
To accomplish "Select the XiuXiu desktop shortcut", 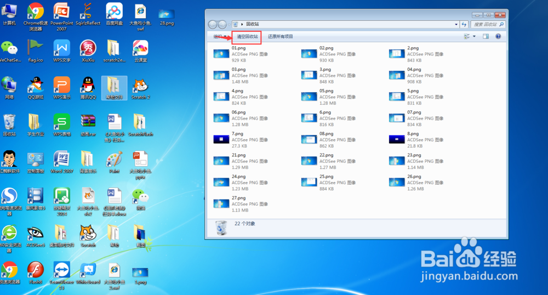I will (x=88, y=50).
